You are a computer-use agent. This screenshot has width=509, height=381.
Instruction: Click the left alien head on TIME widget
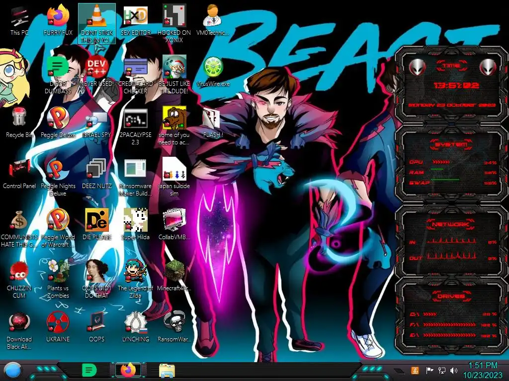(x=417, y=67)
